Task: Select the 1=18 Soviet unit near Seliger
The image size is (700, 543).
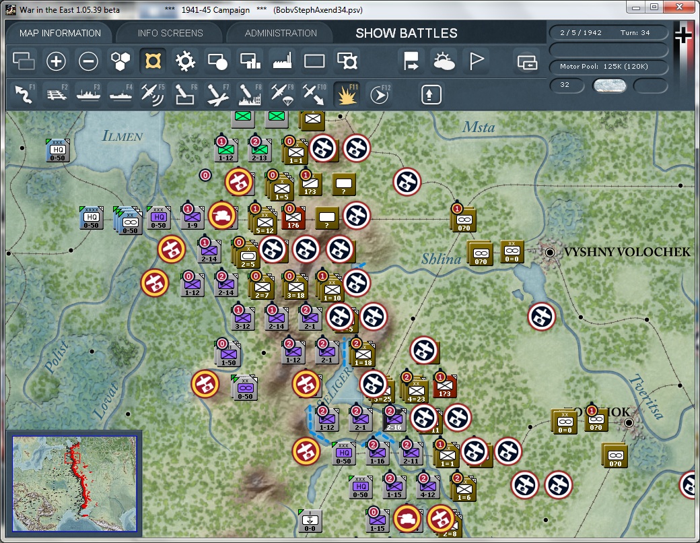Action: click(x=363, y=355)
